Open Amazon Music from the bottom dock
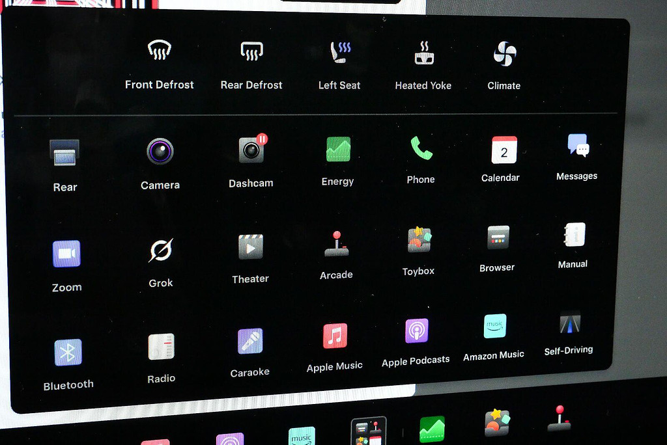This screenshot has width=667, height=445. pos(302,436)
